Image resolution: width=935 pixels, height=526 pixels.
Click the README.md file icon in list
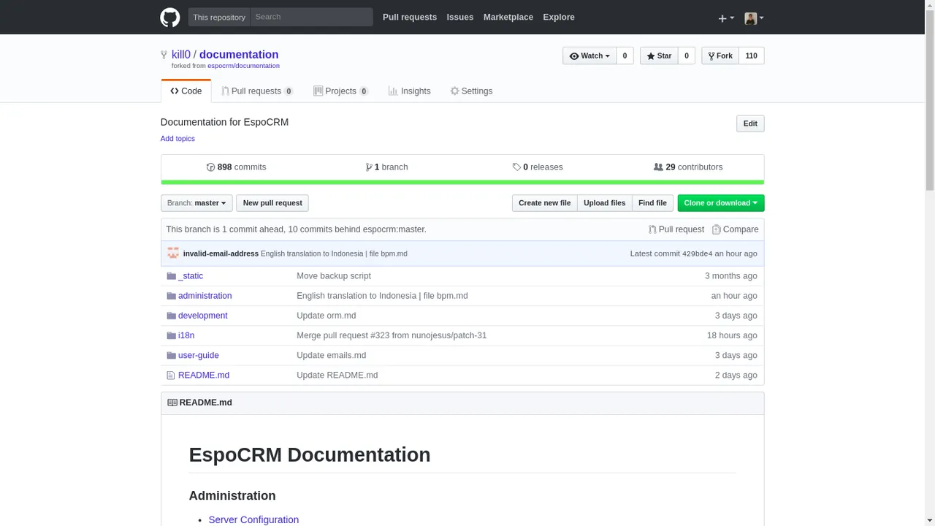point(172,376)
